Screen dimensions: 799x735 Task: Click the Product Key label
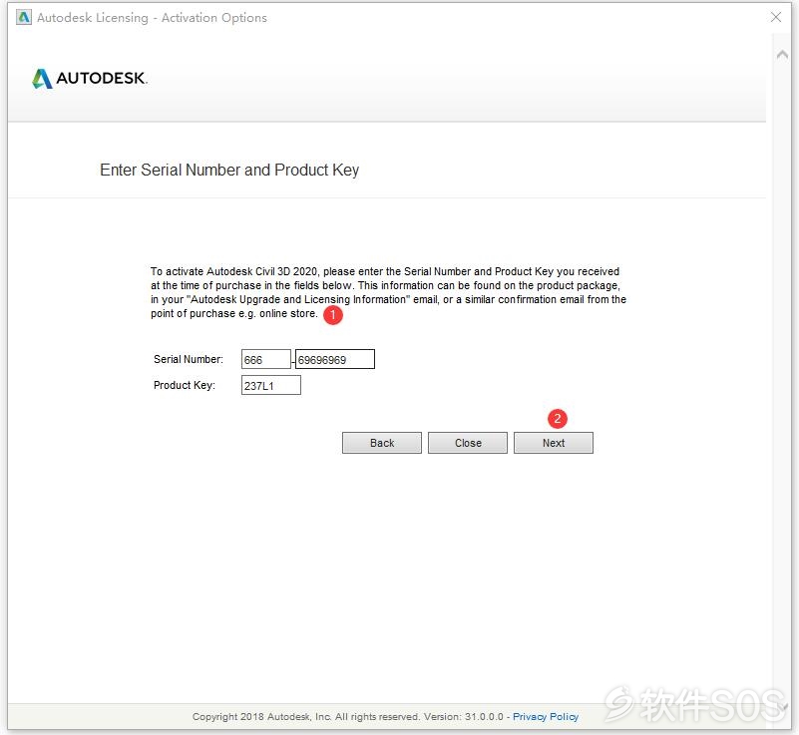[184, 385]
